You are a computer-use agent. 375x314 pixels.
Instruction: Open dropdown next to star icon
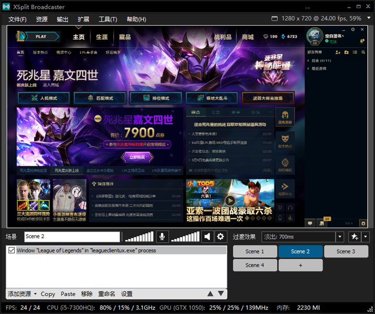coord(366,237)
